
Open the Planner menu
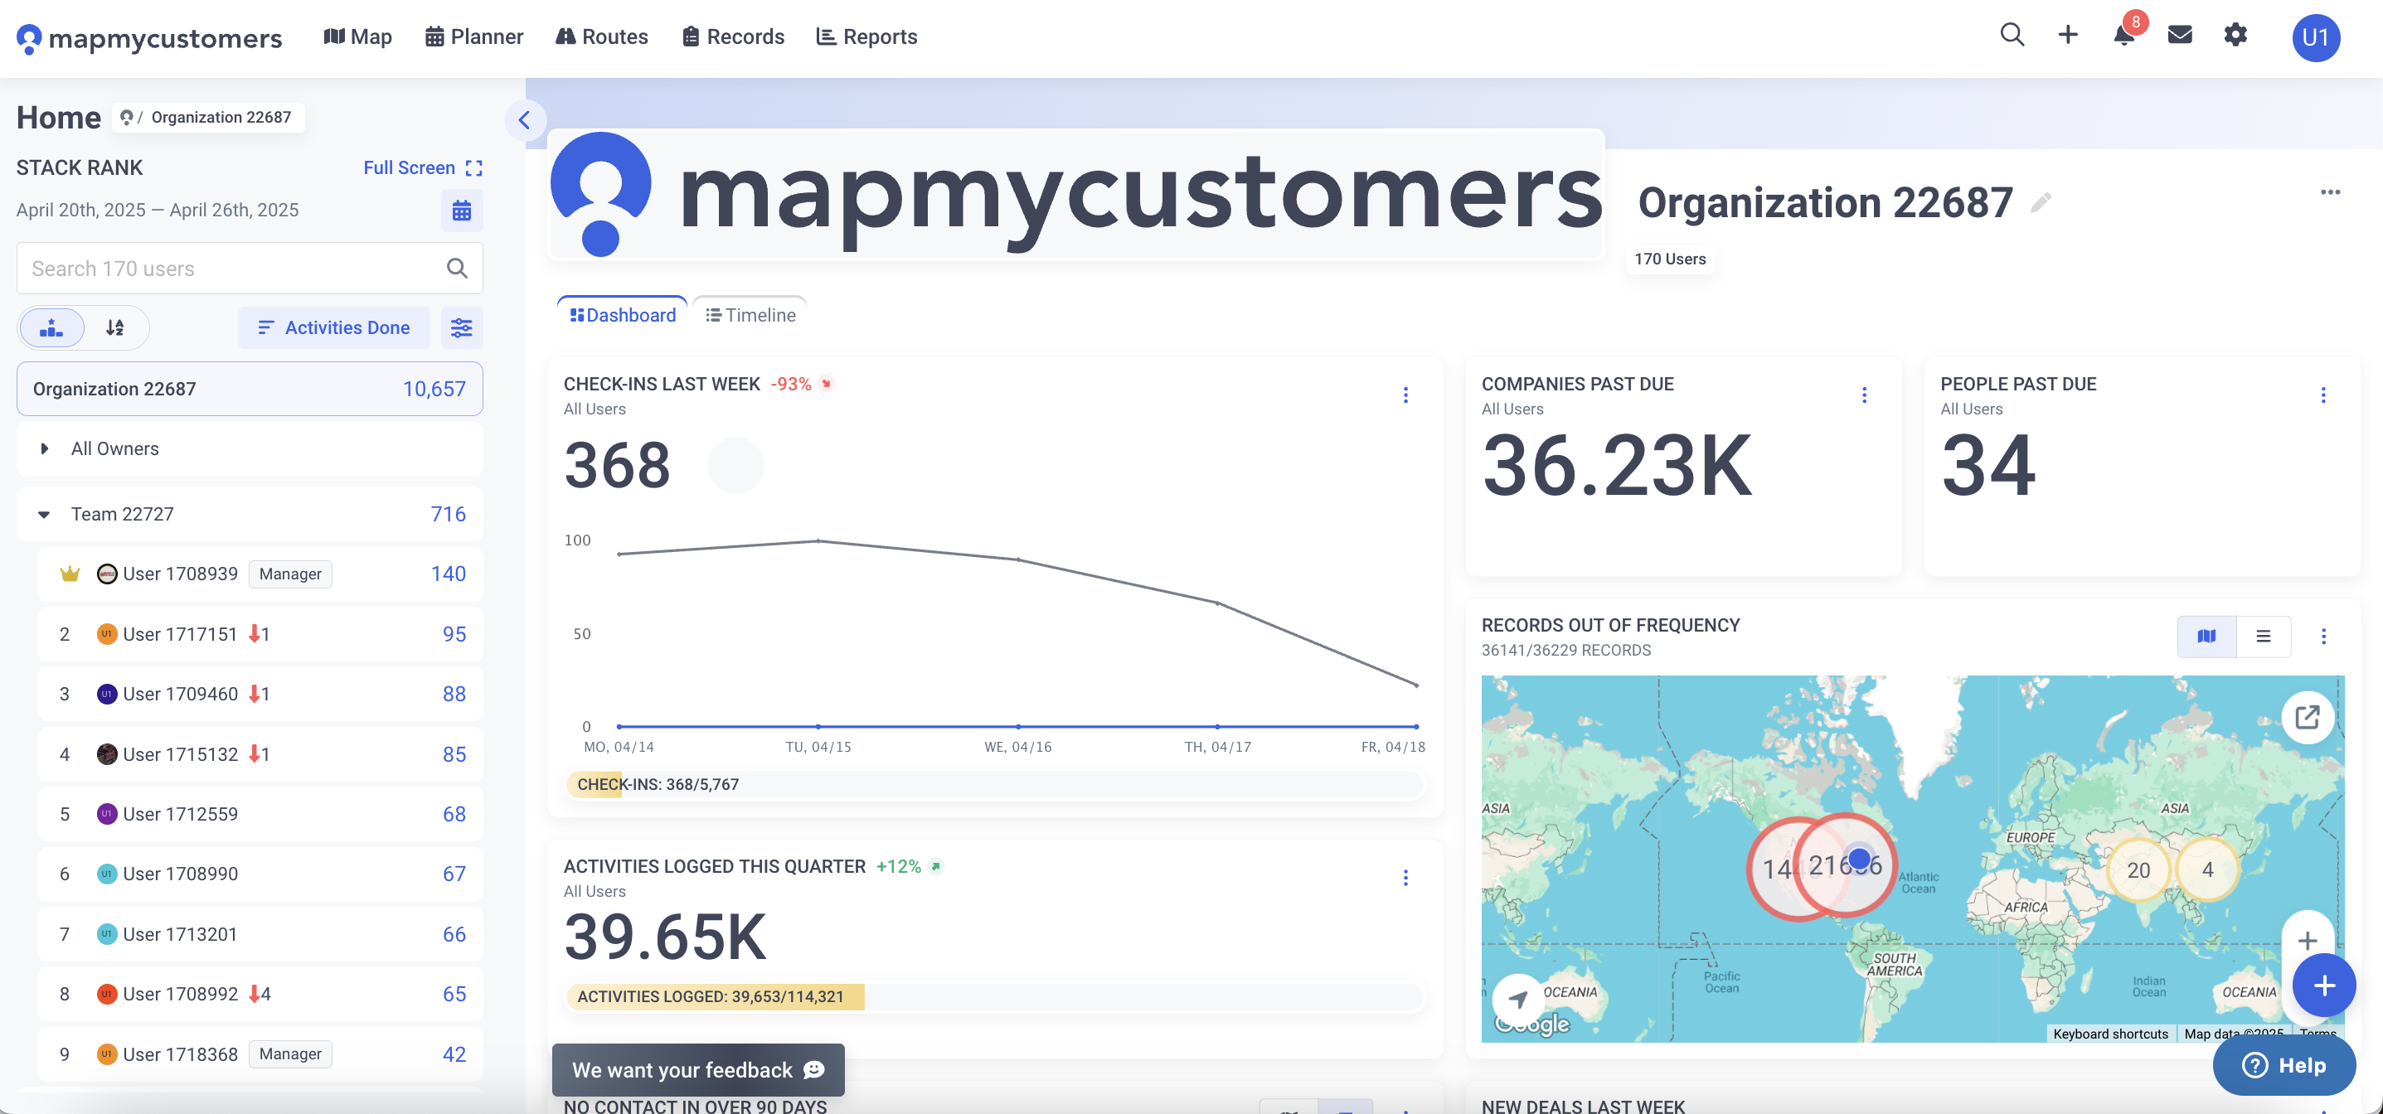point(474,37)
